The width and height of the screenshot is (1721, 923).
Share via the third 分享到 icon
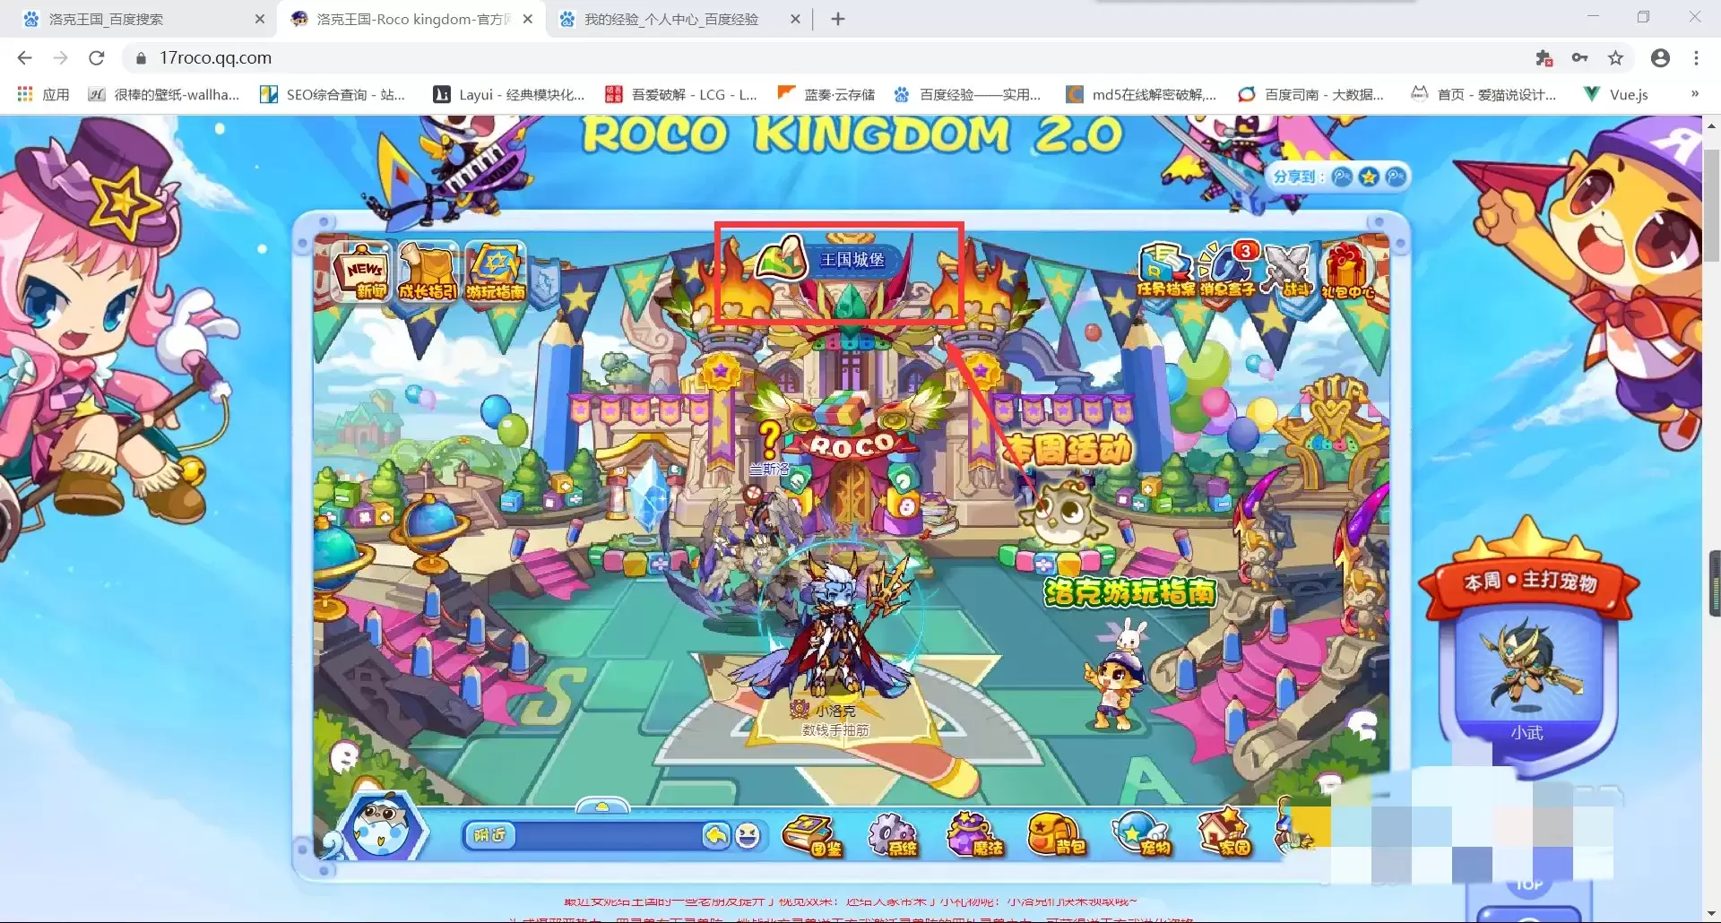point(1396,177)
